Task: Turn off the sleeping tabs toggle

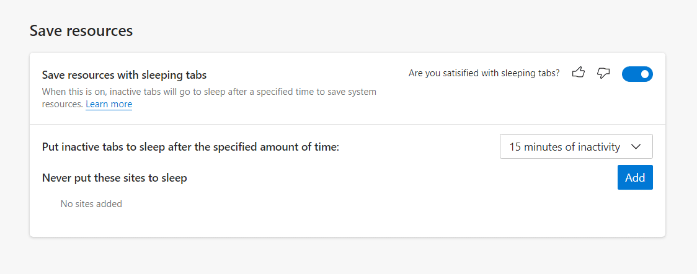Action: click(637, 74)
